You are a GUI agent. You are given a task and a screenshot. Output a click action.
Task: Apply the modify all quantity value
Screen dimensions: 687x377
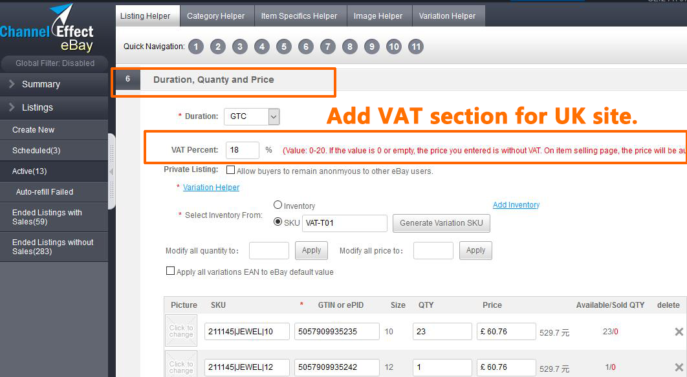(x=312, y=250)
